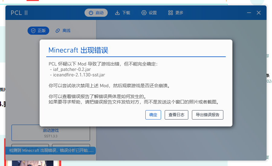272x166 pixels.
Task: Click the chain link icon beside 离线
Action: coord(58,31)
